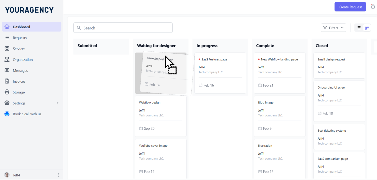This screenshot has width=377, height=180.
Task: Click the Create Request button
Action: tap(350, 7)
